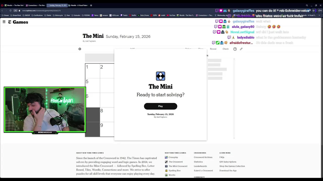Open the Netflix bookmark
The height and width of the screenshot is (181, 323).
132,15
